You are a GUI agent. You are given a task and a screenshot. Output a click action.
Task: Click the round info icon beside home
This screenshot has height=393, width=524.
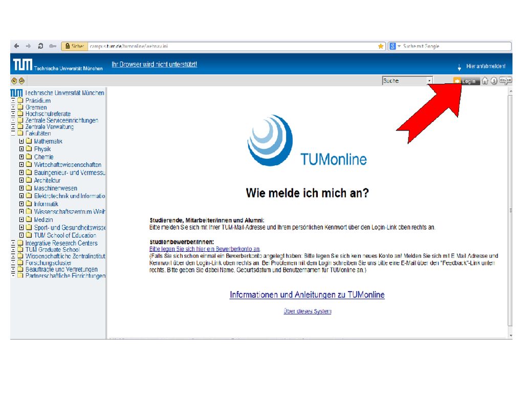click(x=494, y=81)
